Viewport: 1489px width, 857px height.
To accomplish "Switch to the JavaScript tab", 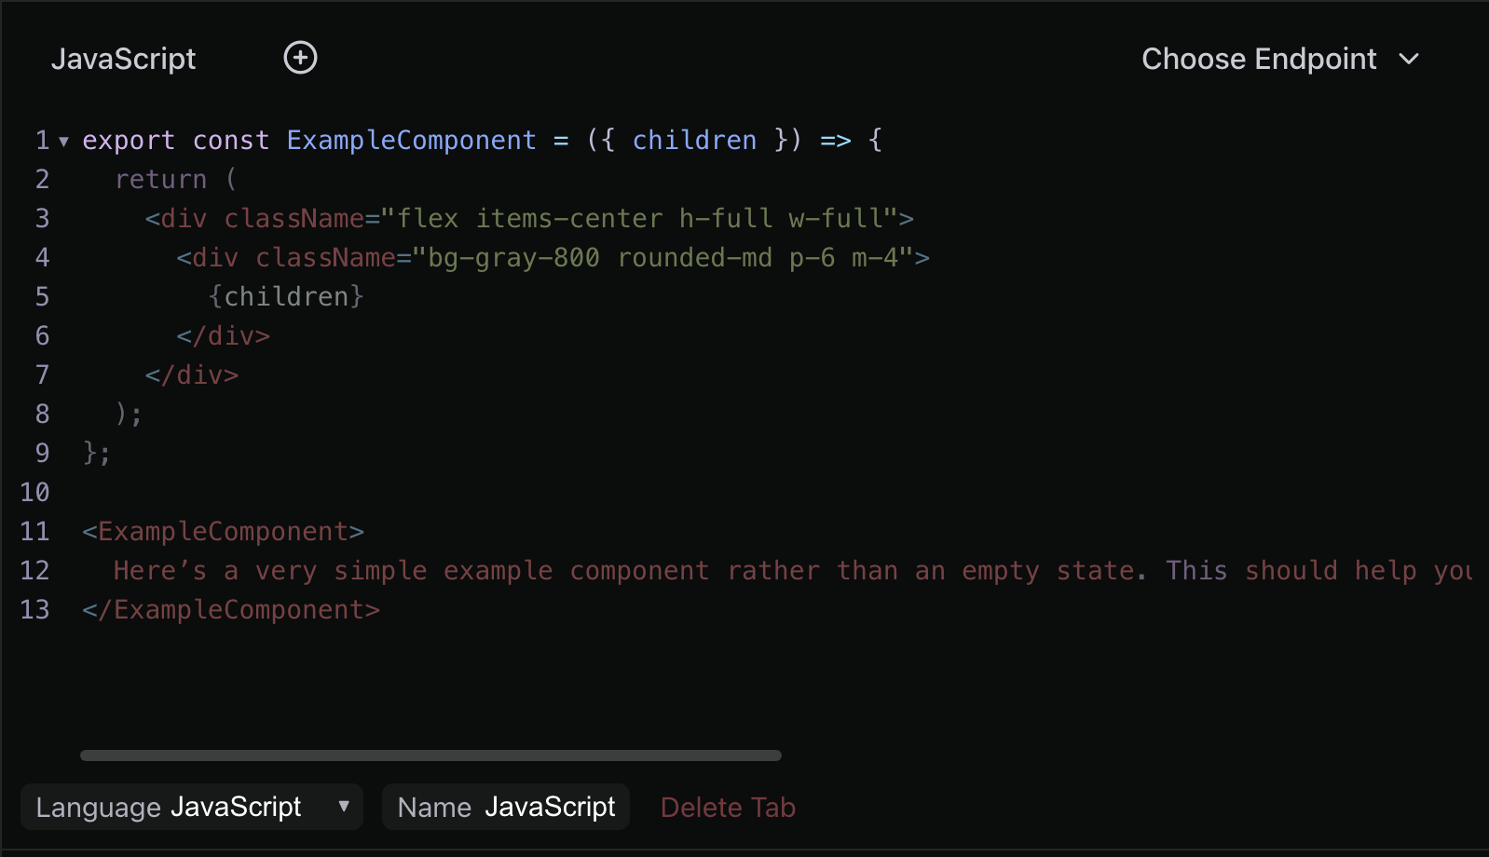I will pyautogui.click(x=123, y=59).
